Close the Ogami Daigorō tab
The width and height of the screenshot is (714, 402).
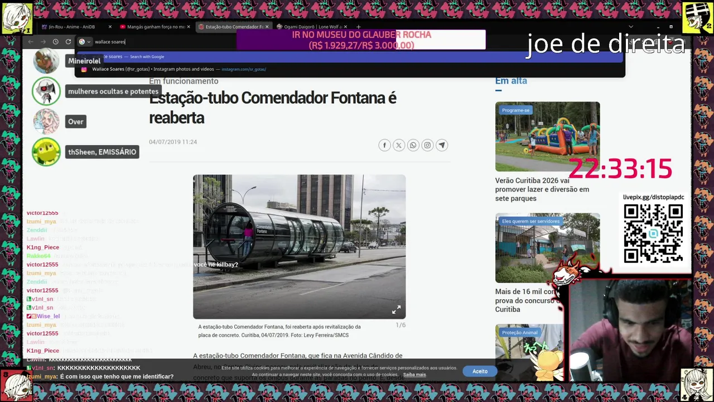(x=345, y=27)
